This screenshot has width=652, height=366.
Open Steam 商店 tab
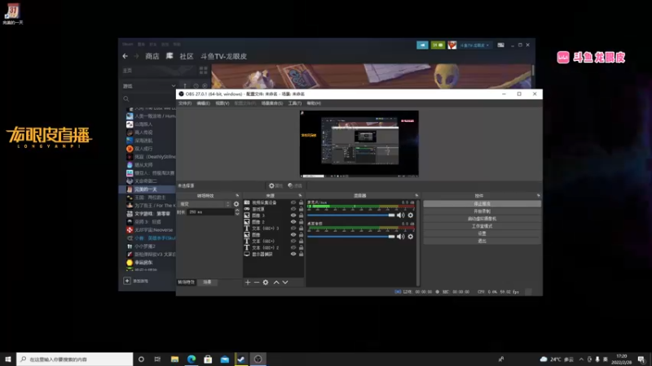(x=152, y=56)
